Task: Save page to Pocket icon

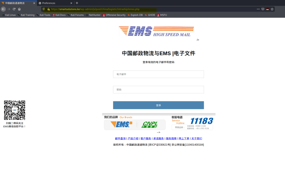Action: 263,9
